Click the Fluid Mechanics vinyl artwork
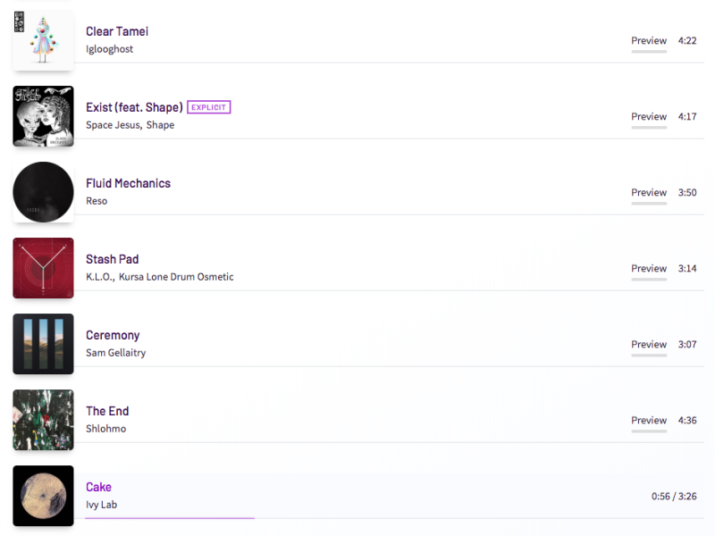The height and width of the screenshot is (536, 715). click(42, 192)
